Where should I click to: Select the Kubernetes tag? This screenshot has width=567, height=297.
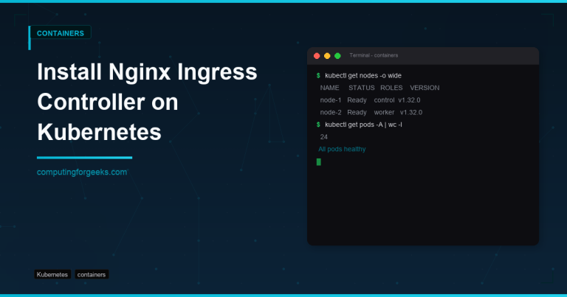[x=52, y=275]
